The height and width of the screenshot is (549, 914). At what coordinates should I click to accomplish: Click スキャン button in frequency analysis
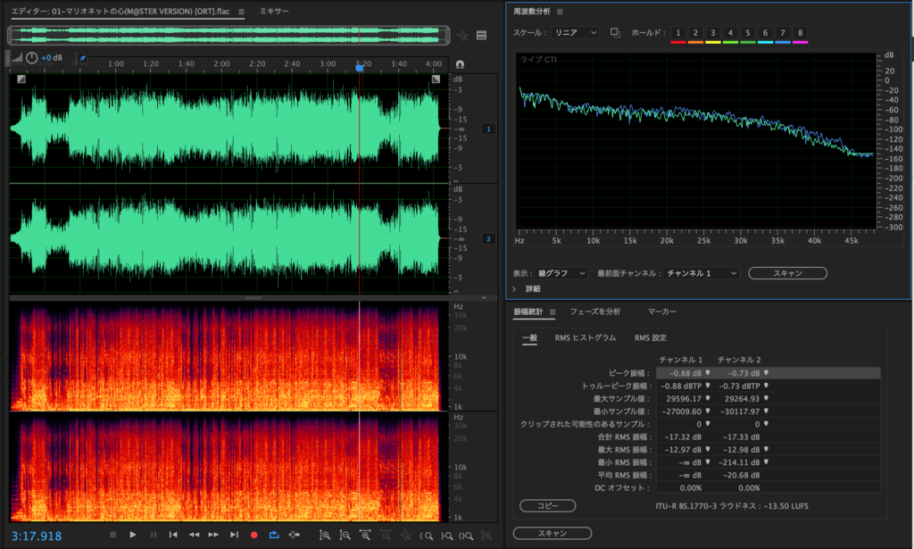(x=787, y=273)
